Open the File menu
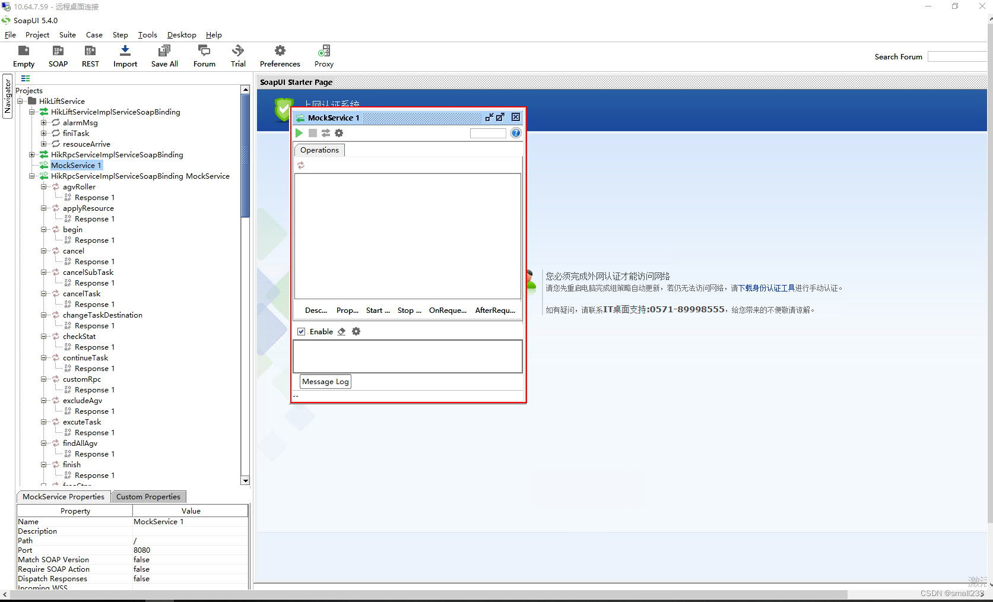The width and height of the screenshot is (993, 602). click(x=10, y=35)
